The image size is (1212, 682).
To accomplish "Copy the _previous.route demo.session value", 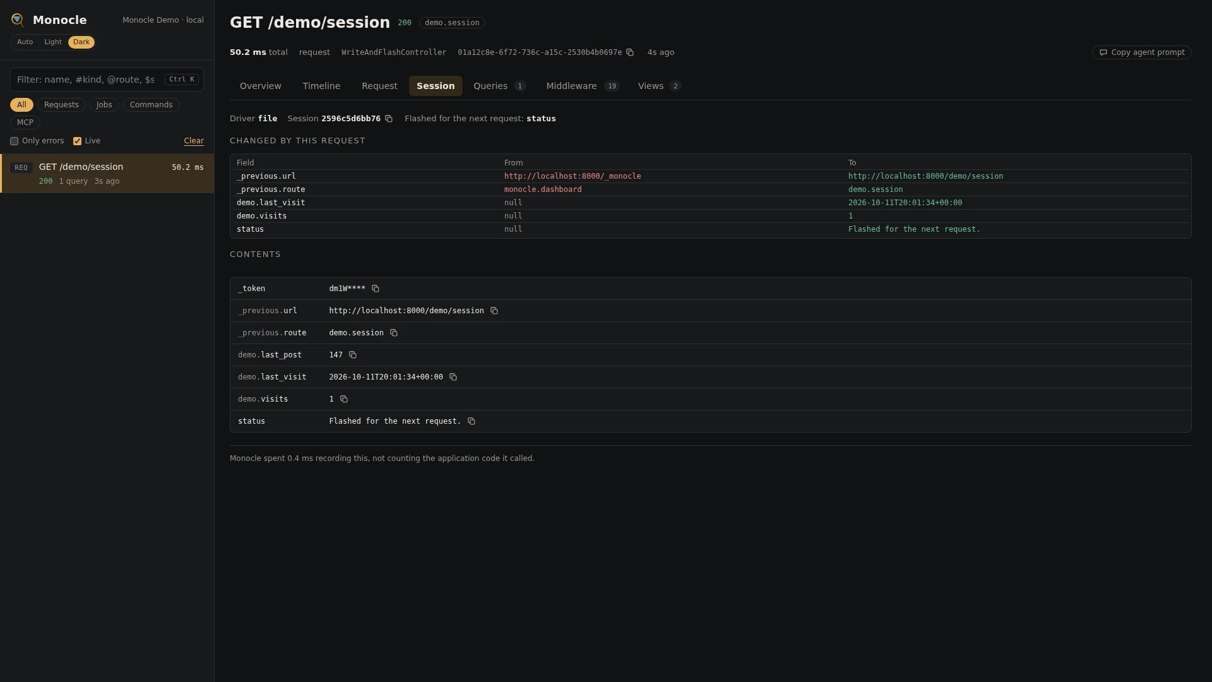I will (394, 333).
